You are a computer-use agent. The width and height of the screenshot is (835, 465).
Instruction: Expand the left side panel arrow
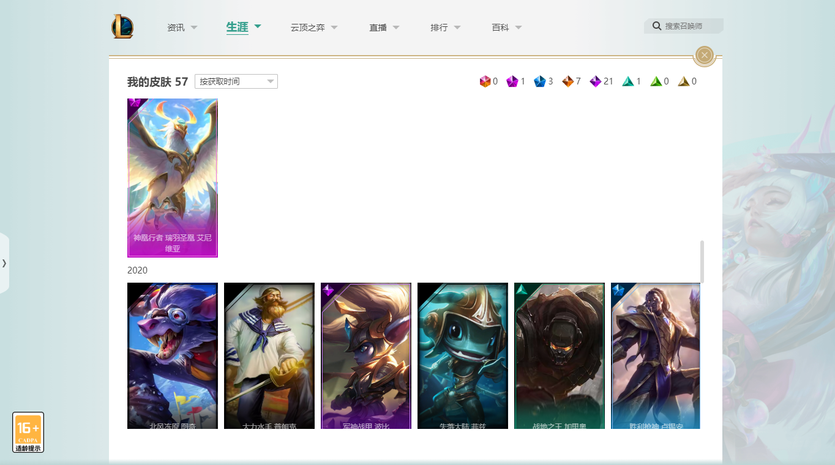click(x=4, y=263)
